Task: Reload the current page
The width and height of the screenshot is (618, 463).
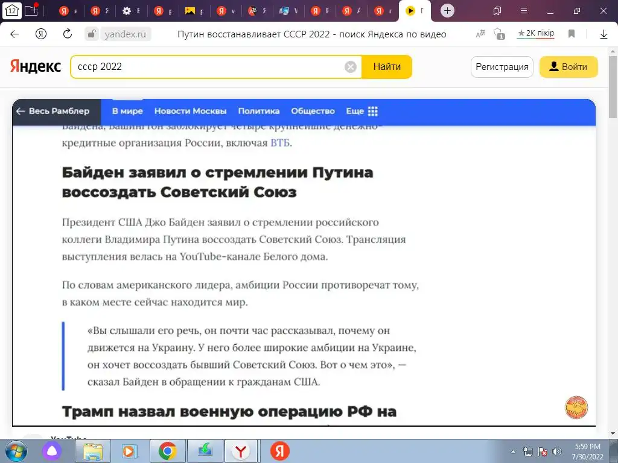Action: 68,34
